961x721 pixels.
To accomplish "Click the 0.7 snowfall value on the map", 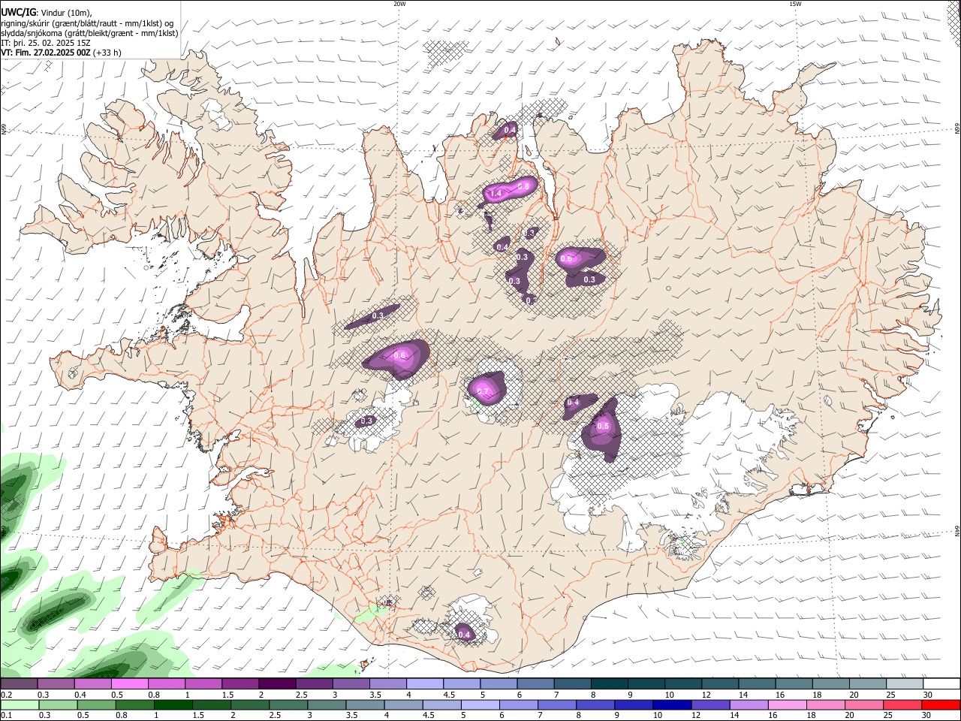I will [x=483, y=391].
